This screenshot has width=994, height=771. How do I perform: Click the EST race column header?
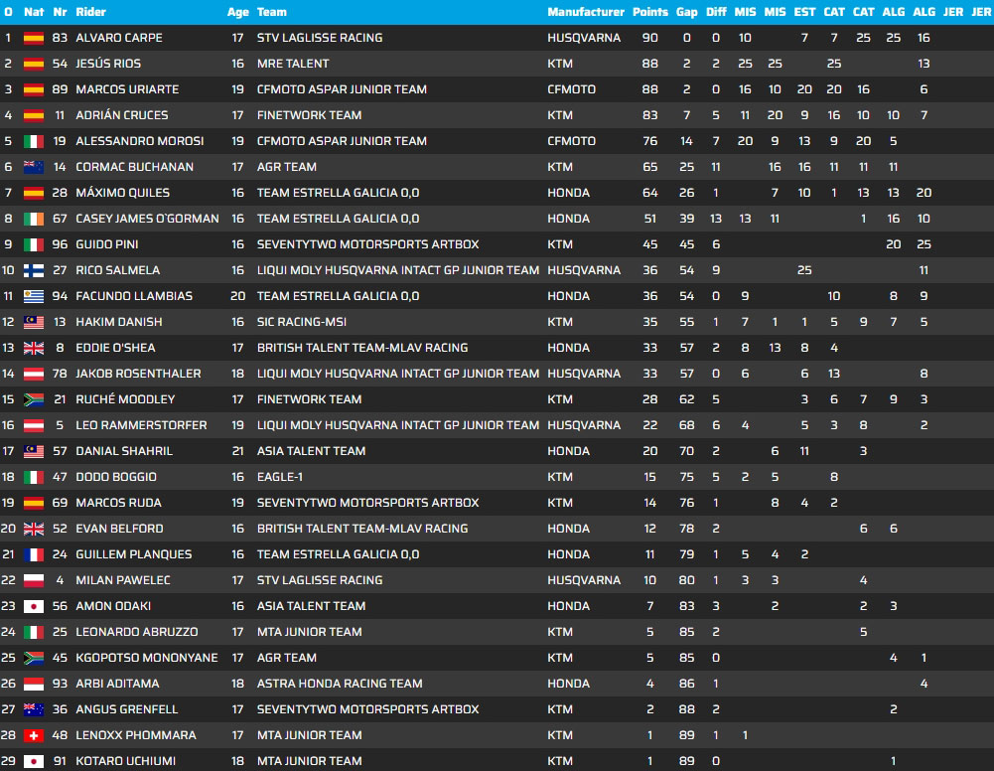pos(804,12)
